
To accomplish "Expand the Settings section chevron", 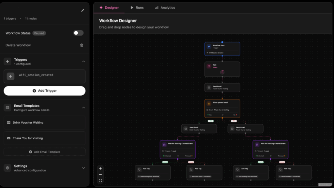I will (83, 168).
